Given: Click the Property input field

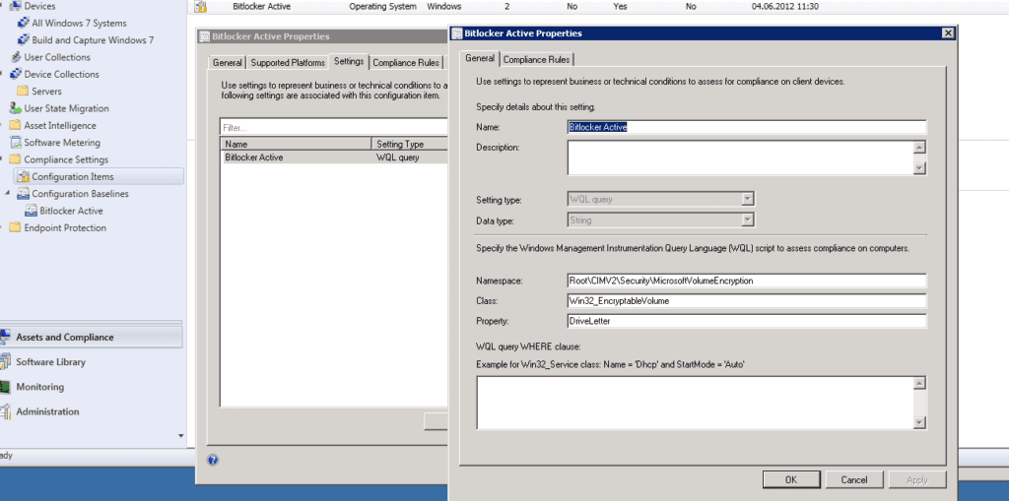Looking at the screenshot, I should pyautogui.click(x=747, y=320).
